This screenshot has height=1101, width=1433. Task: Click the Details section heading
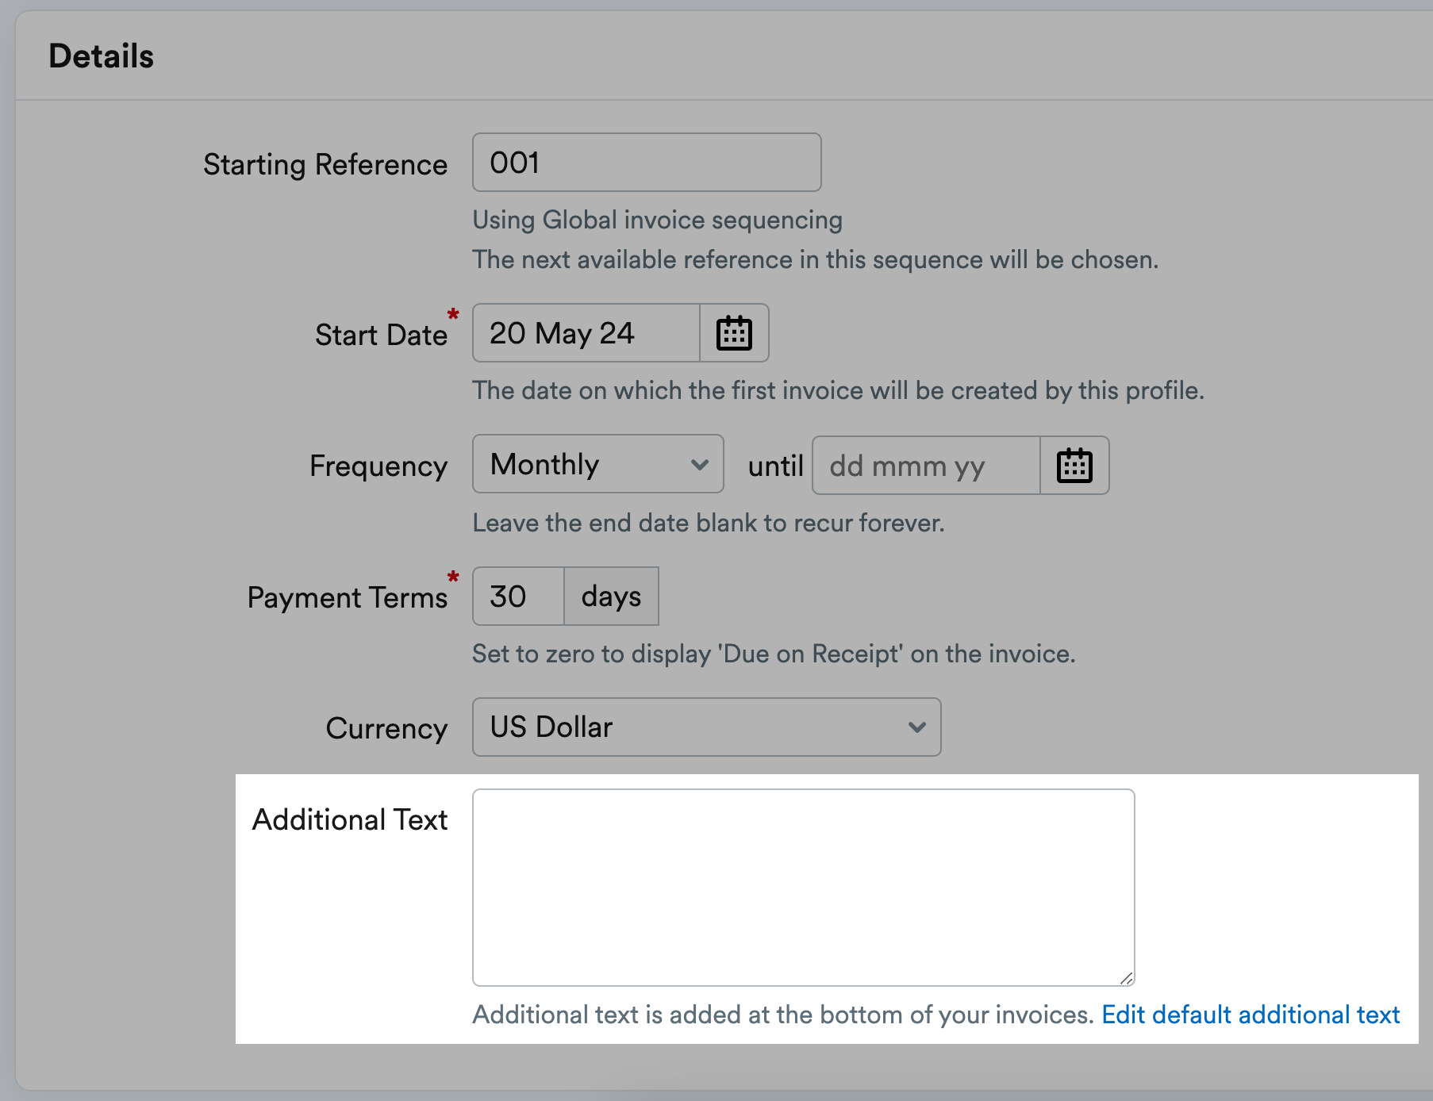102,56
